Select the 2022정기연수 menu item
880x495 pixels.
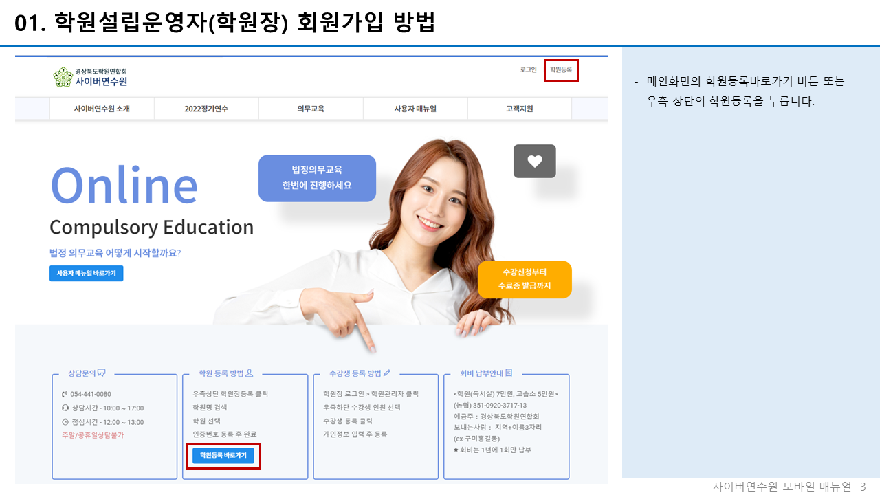206,109
